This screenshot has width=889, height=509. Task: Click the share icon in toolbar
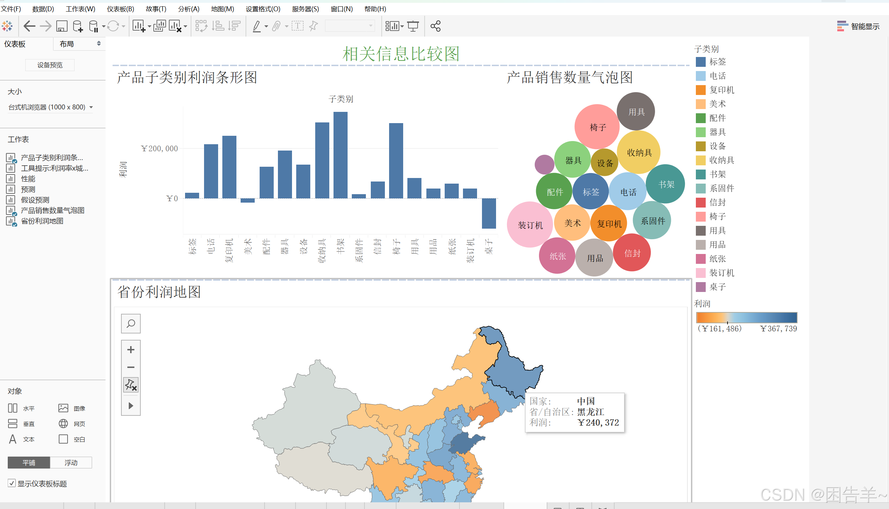click(x=435, y=26)
